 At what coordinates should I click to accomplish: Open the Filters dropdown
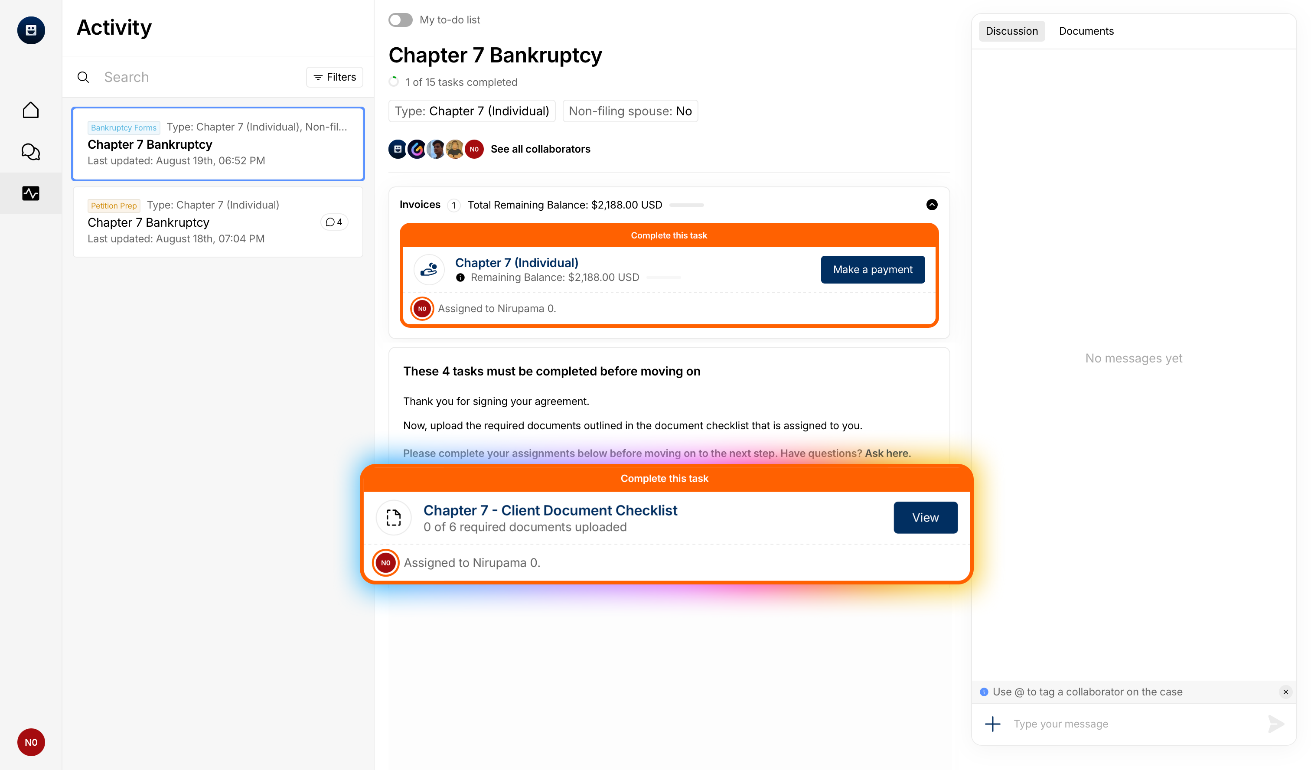(x=335, y=77)
